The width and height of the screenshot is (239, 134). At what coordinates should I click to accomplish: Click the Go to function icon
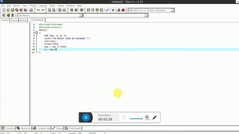60,10
